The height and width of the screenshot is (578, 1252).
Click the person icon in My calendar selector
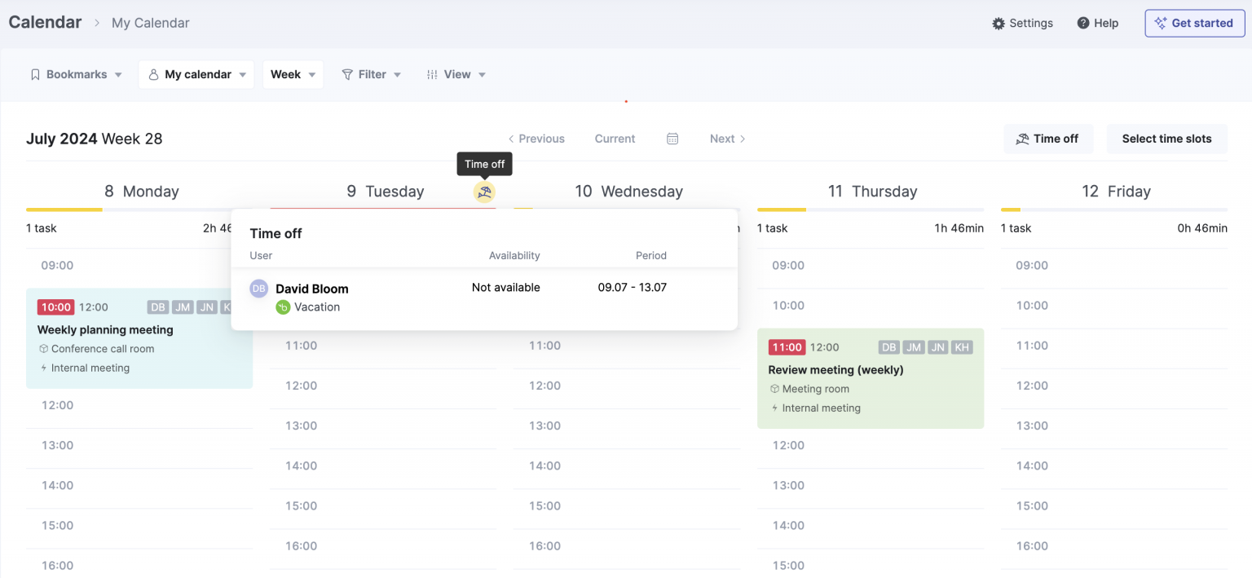tap(153, 73)
